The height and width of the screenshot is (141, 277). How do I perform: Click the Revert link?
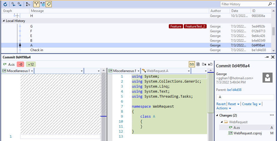[221, 104]
